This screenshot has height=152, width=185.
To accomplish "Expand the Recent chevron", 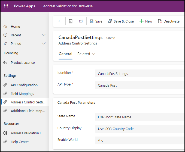I will [43, 35].
